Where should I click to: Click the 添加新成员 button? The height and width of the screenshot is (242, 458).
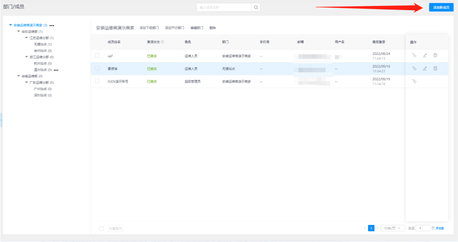tap(441, 7)
